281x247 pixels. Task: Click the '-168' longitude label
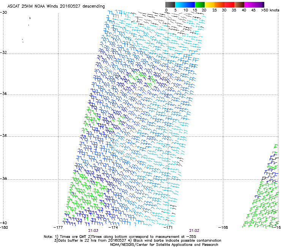coord(223,228)
